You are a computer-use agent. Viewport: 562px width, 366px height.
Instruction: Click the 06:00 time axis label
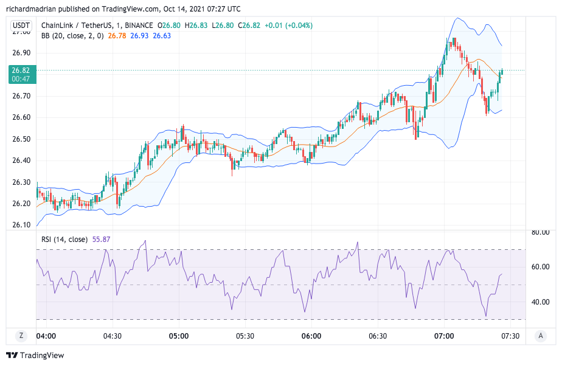coord(311,336)
